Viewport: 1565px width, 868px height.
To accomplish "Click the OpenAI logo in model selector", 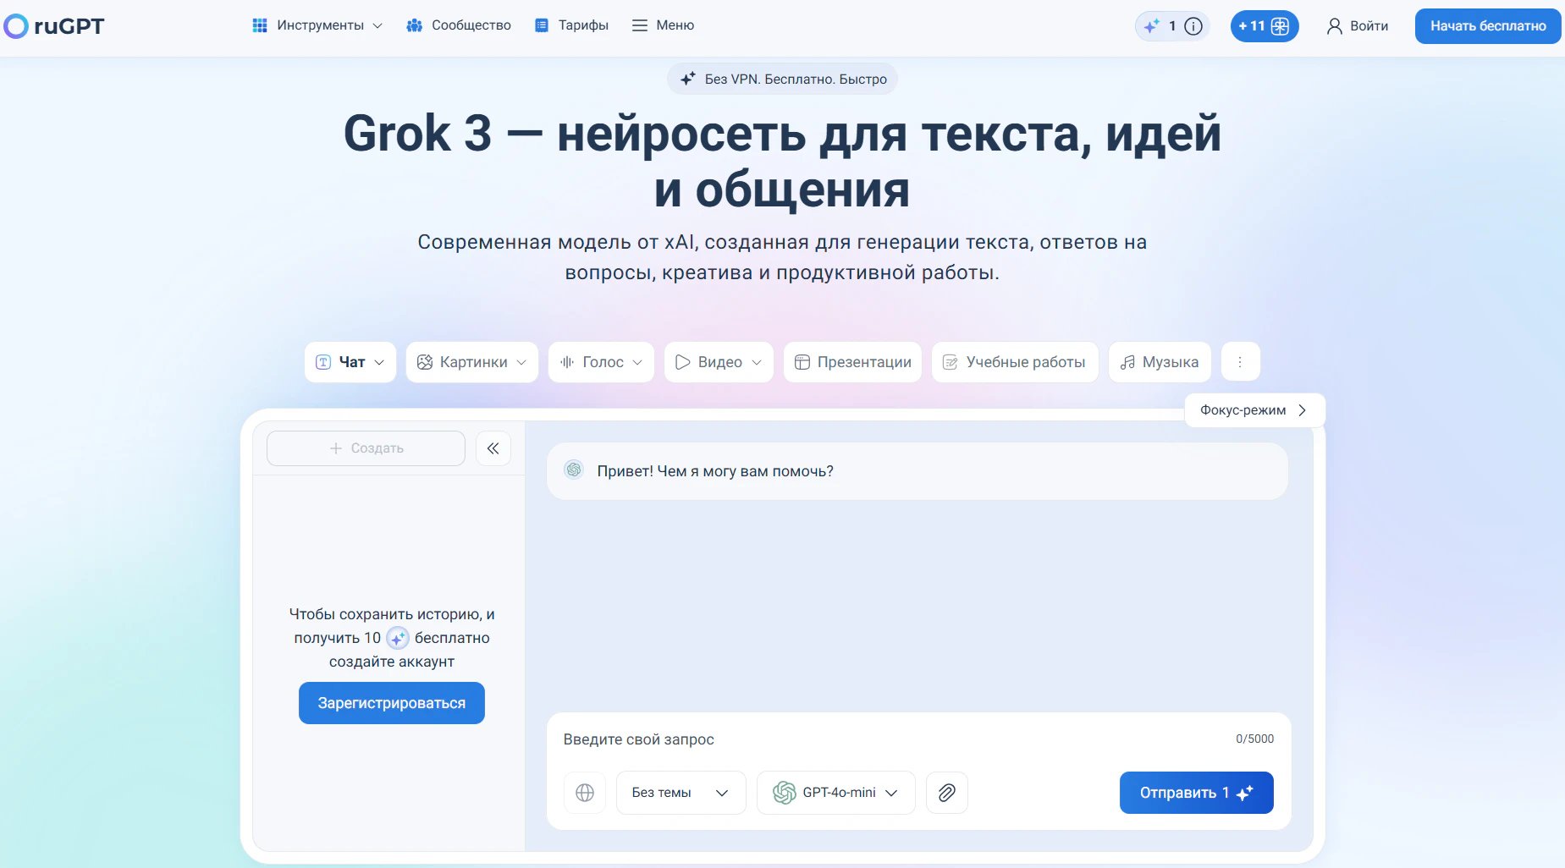I will click(x=785, y=793).
